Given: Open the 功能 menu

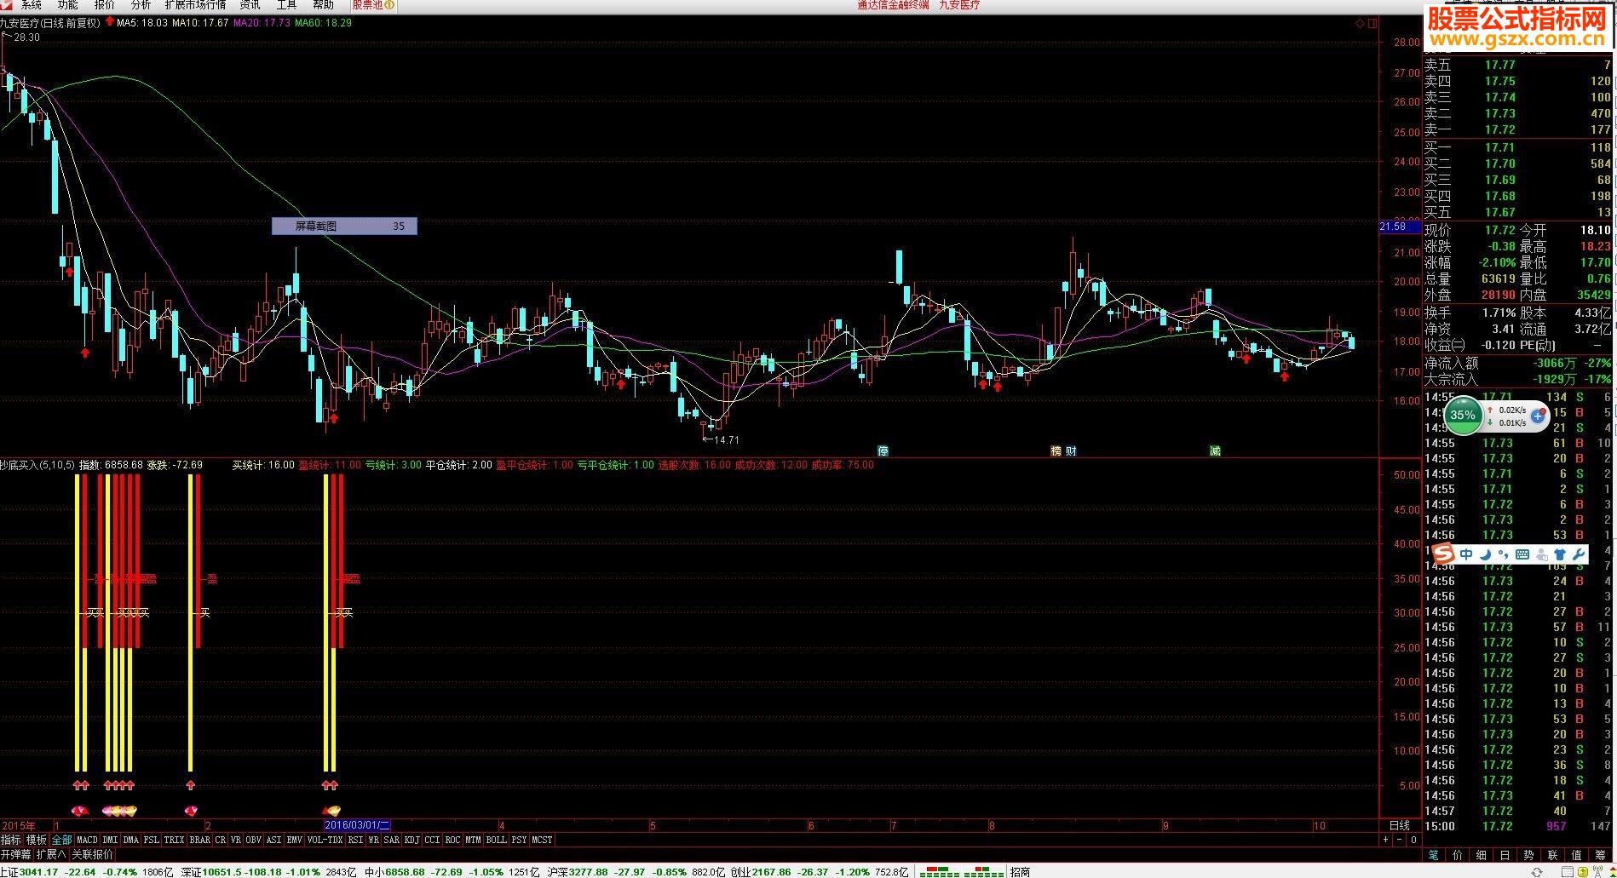Looking at the screenshot, I should (67, 5).
